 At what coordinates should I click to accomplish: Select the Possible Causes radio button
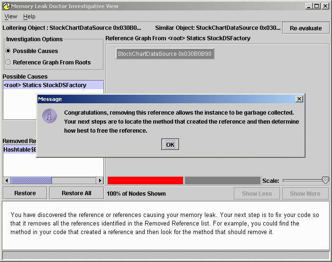click(8, 51)
